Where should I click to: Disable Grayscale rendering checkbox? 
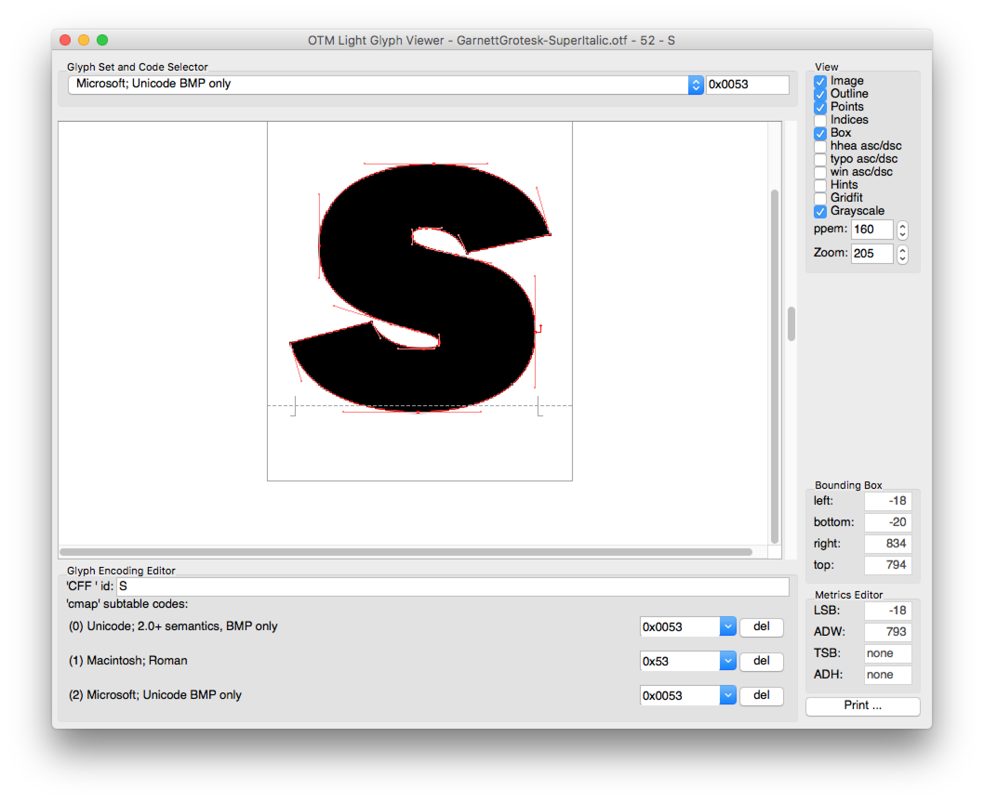(x=820, y=211)
